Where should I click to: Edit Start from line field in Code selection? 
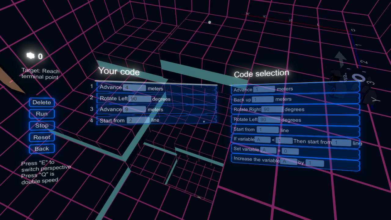[x=268, y=130]
